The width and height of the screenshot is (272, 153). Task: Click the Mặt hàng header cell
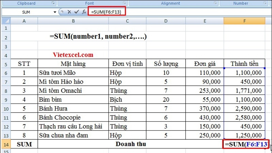[73, 64]
